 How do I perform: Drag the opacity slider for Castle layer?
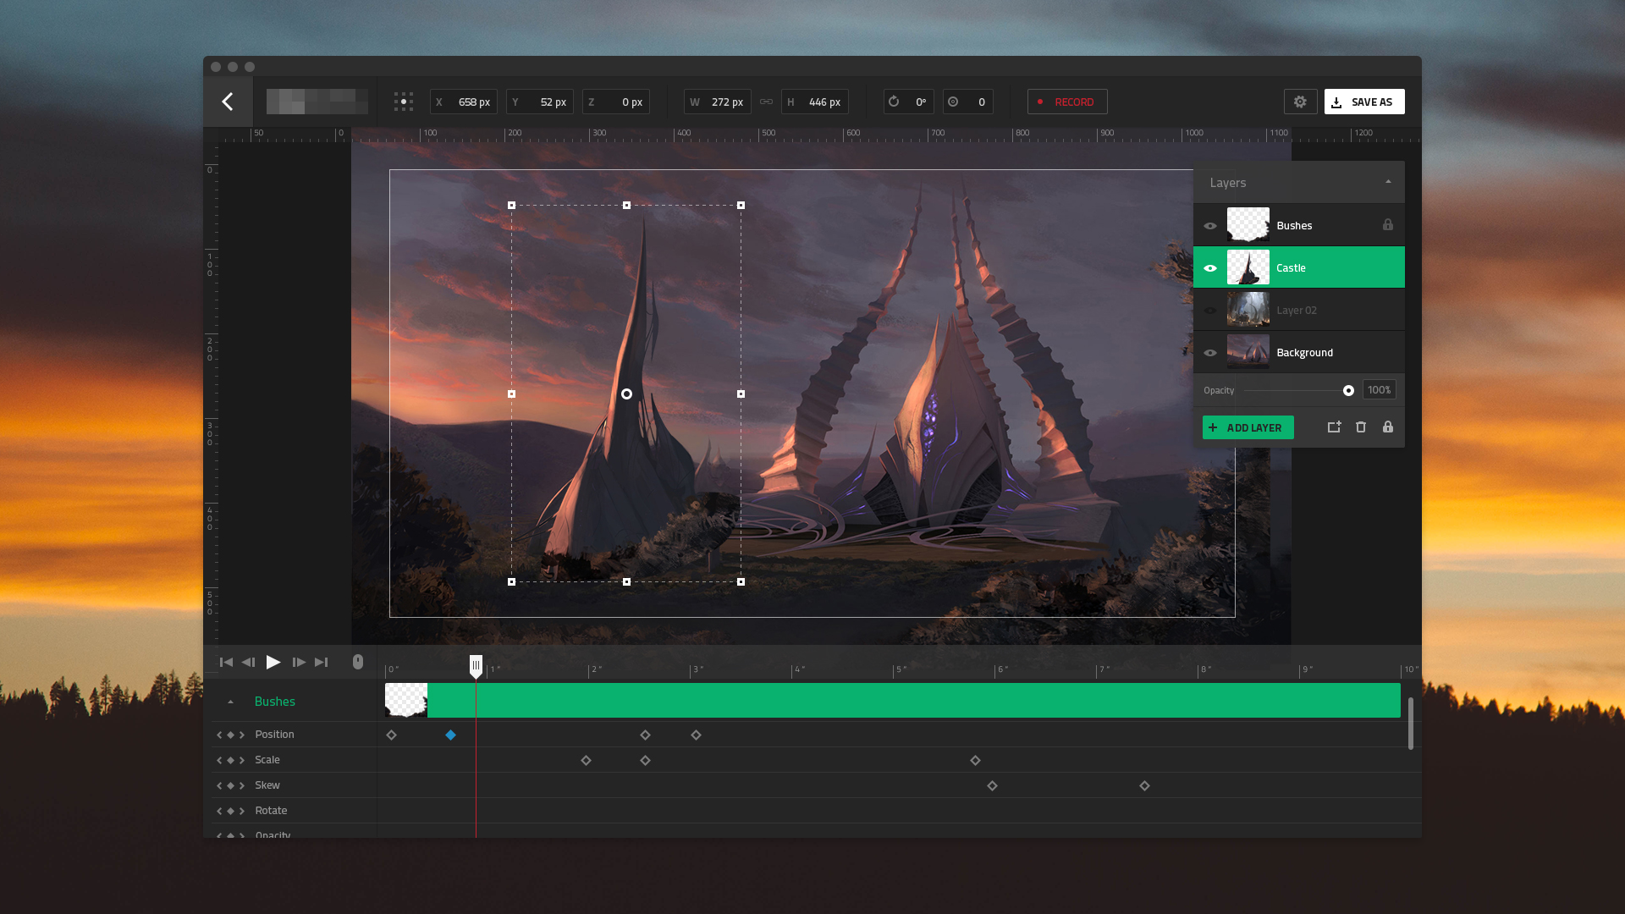[x=1348, y=389]
